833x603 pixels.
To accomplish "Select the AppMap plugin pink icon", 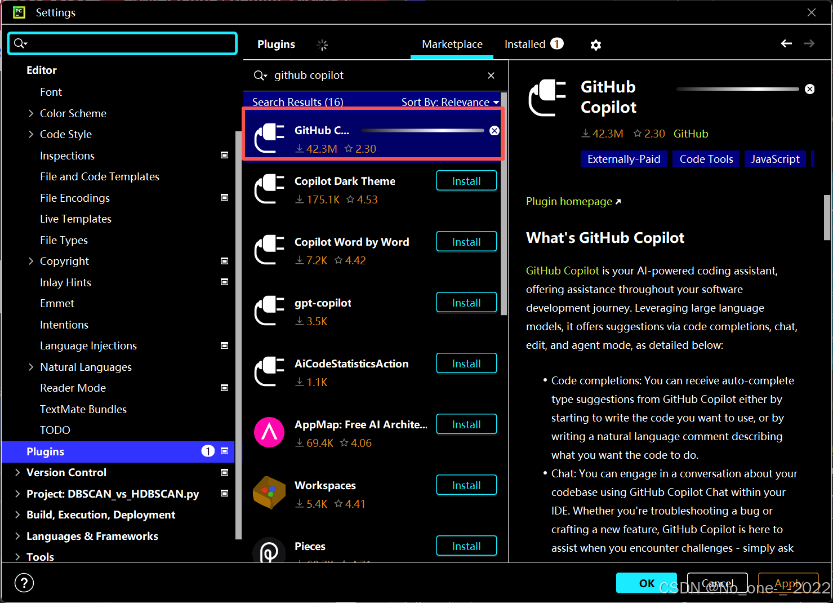I will [269, 432].
